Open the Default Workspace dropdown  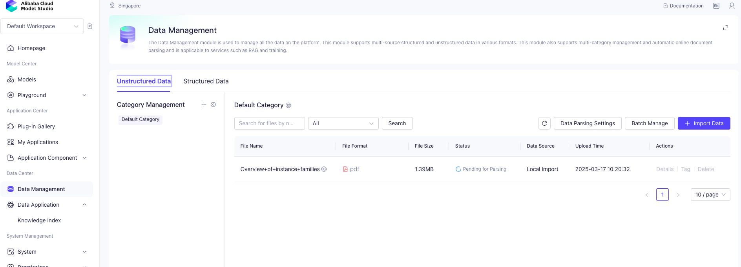tap(42, 26)
